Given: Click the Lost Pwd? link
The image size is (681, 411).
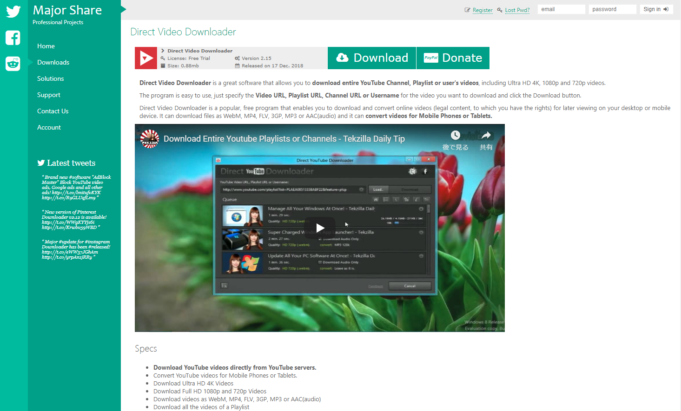Looking at the screenshot, I should click(517, 10).
